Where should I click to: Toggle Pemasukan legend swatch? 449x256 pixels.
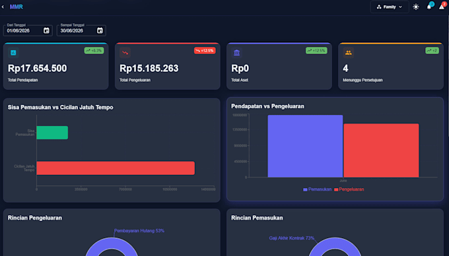pyautogui.click(x=305, y=189)
